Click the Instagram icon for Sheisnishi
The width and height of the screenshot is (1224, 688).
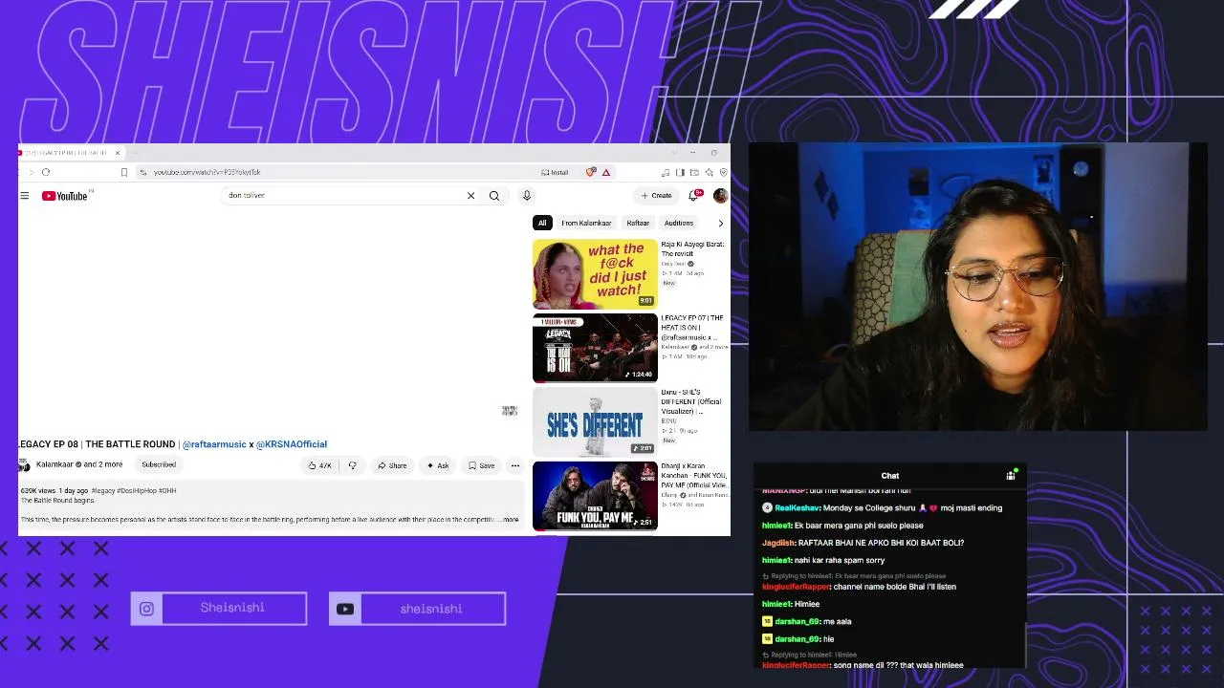tap(146, 609)
